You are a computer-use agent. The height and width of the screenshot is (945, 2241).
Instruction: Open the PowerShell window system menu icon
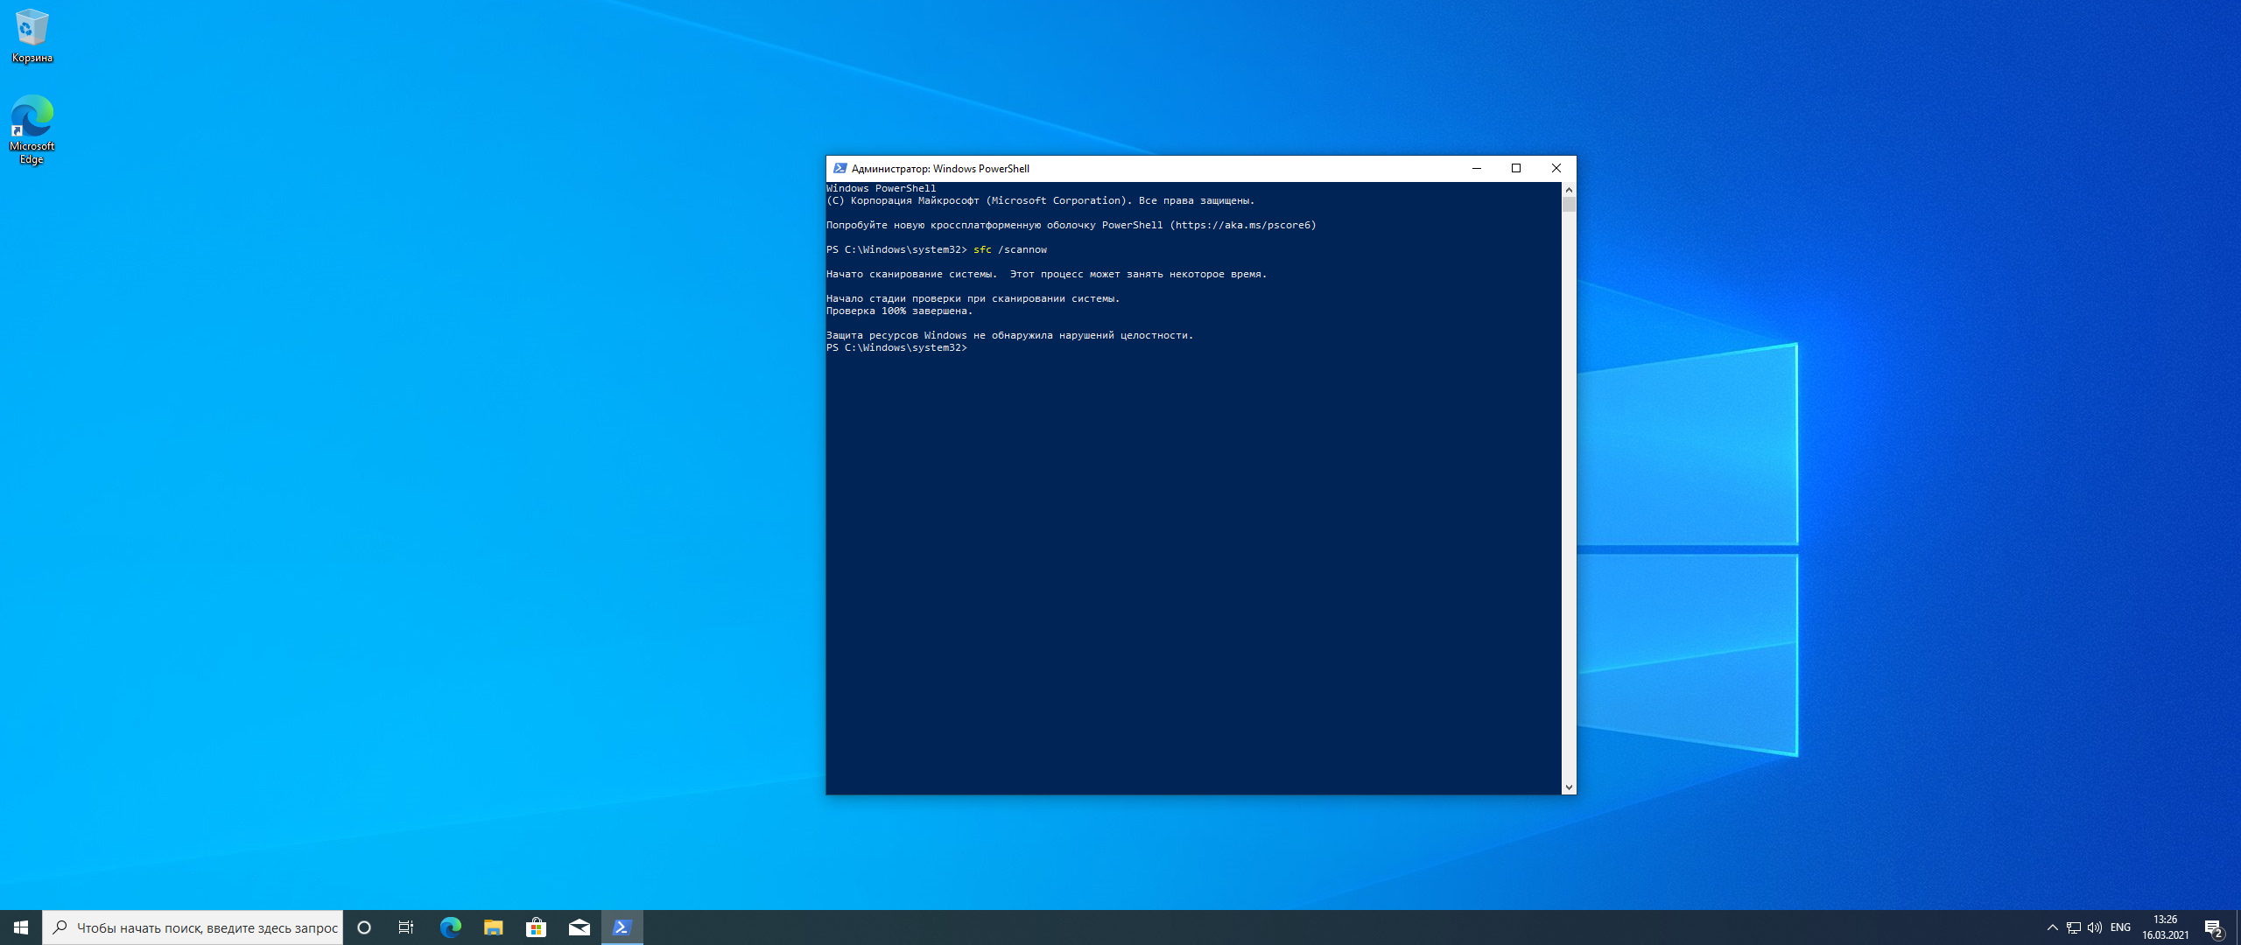point(839,168)
